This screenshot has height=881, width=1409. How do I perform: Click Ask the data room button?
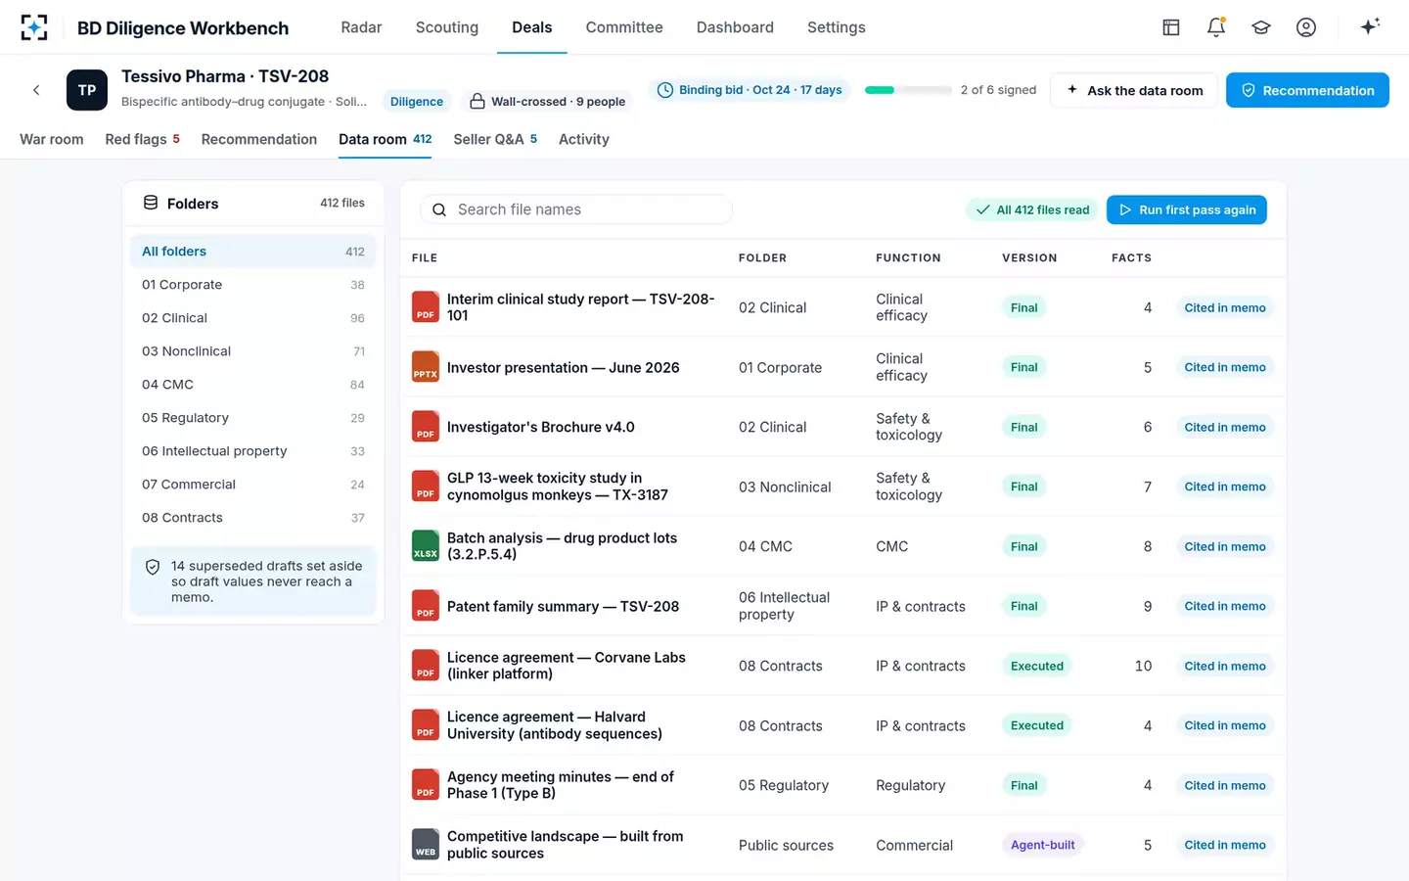click(1134, 90)
